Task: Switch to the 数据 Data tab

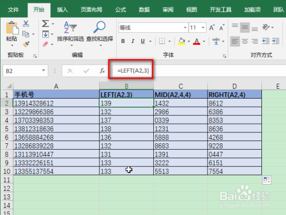Action: (144, 10)
